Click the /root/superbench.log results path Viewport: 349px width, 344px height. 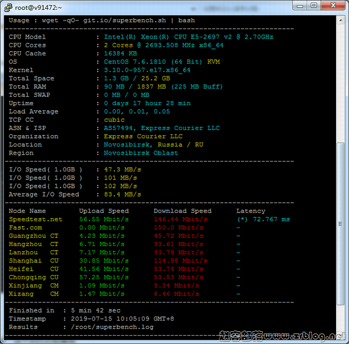point(112,327)
